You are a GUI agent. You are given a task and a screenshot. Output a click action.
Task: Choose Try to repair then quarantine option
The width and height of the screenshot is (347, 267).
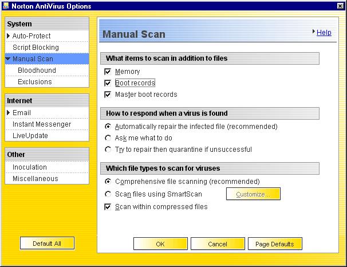[108, 150]
